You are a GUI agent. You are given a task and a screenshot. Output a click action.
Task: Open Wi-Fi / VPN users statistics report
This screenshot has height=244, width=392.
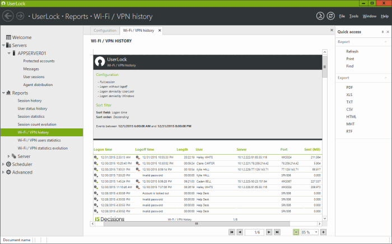(39, 140)
